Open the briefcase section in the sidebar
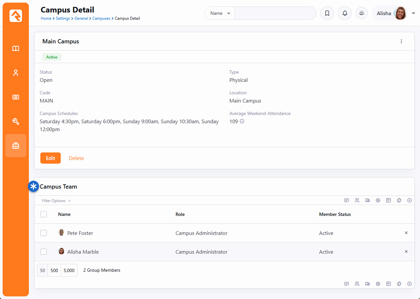The width and height of the screenshot is (420, 299). pyautogui.click(x=16, y=146)
